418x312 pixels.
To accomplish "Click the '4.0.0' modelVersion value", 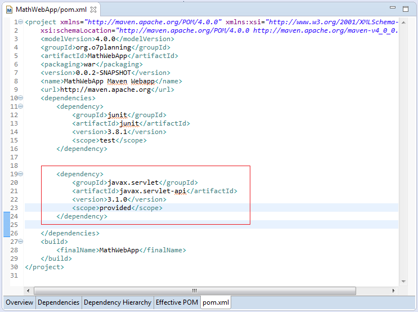I will coord(105,39).
